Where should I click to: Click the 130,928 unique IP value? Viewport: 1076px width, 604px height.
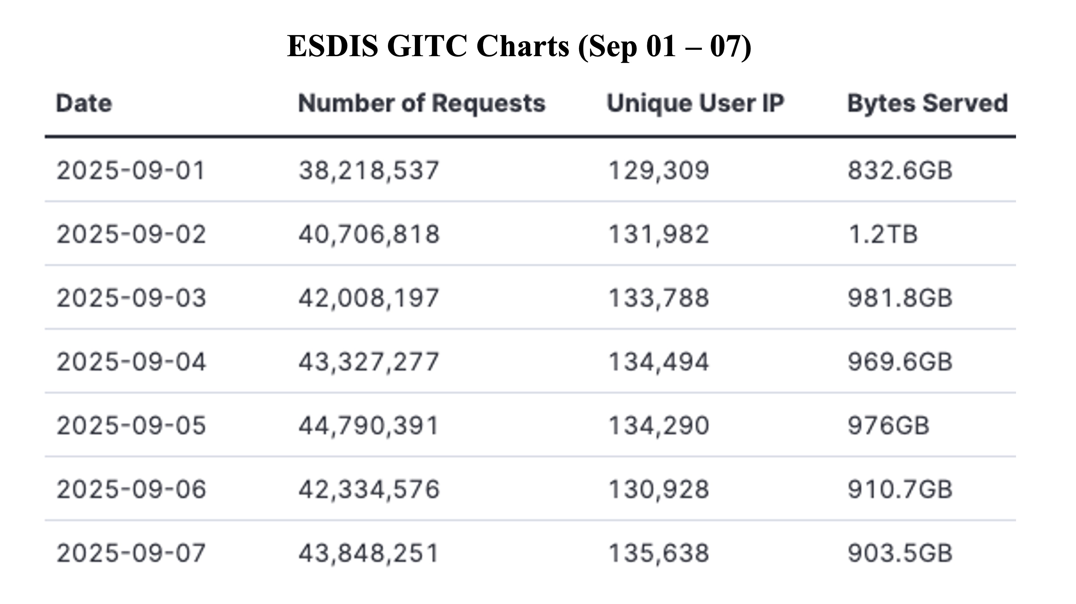pos(659,489)
